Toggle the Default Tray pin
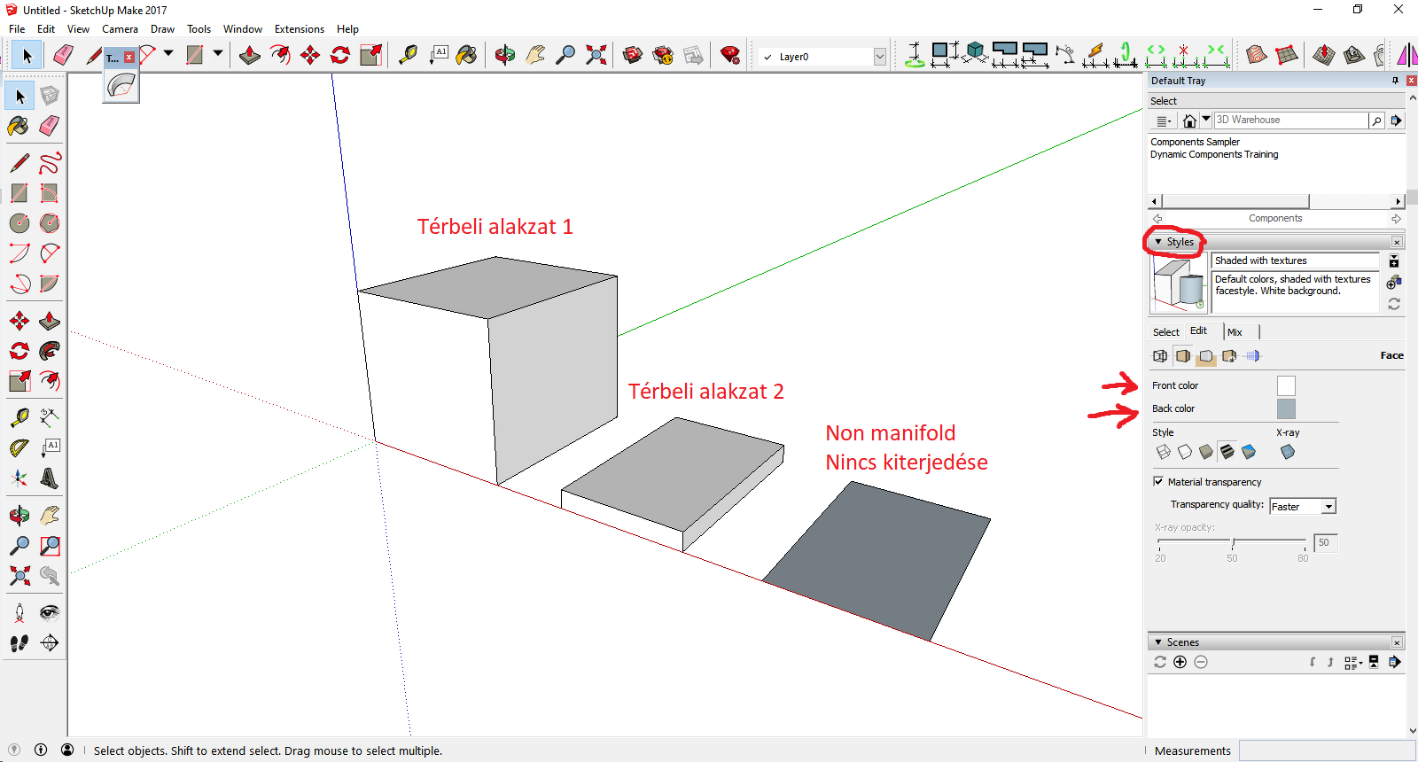Viewport: 1418px width, 762px height. 1395,81
